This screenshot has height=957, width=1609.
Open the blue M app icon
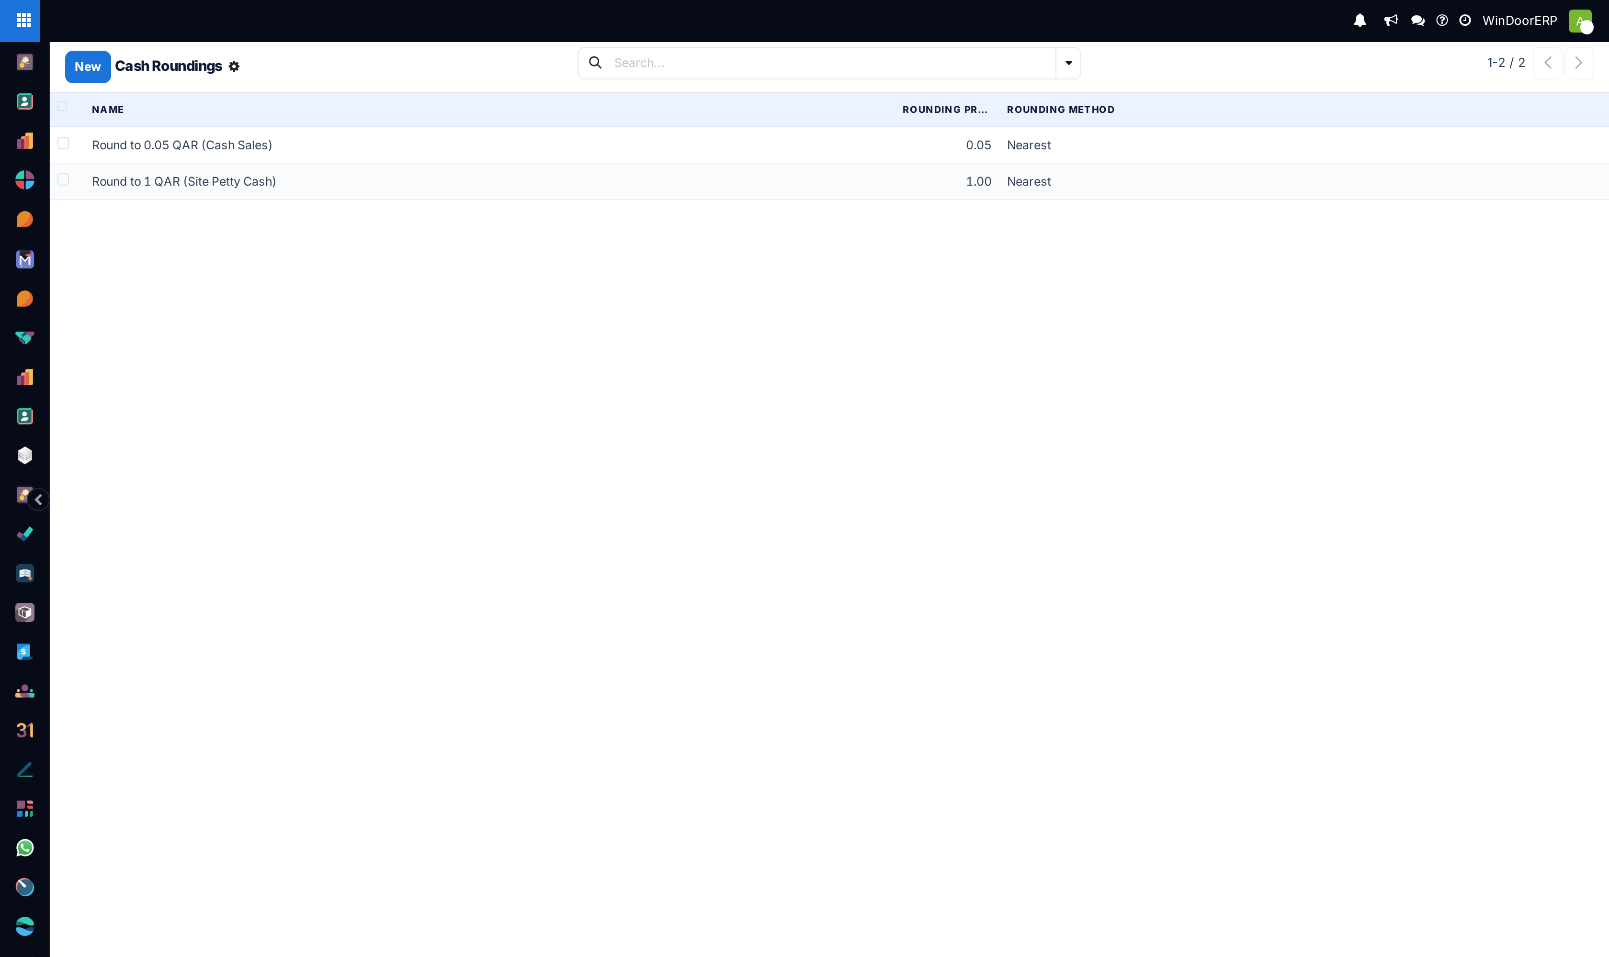click(24, 259)
